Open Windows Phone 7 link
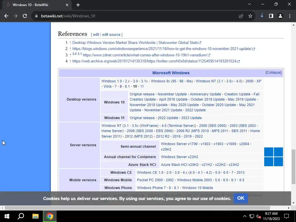Viewport: 296px width, 222px height. tap(151, 188)
